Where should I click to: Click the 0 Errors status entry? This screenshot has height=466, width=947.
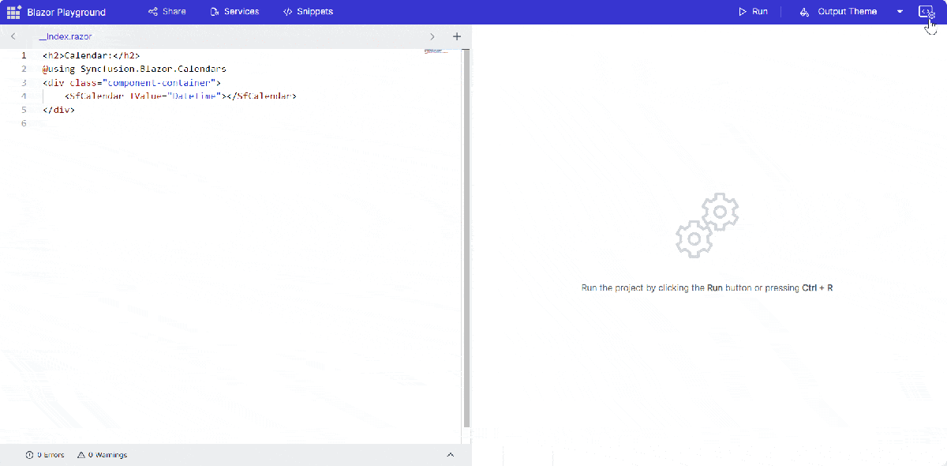coord(45,455)
